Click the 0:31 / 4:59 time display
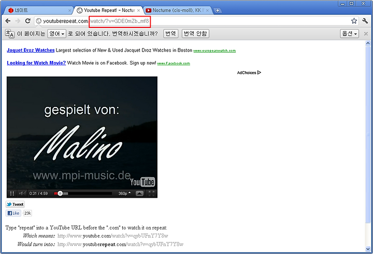373x254 pixels. point(38,194)
